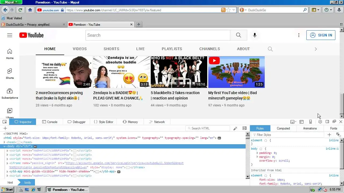Expand the head element in markup

(x=5, y=142)
